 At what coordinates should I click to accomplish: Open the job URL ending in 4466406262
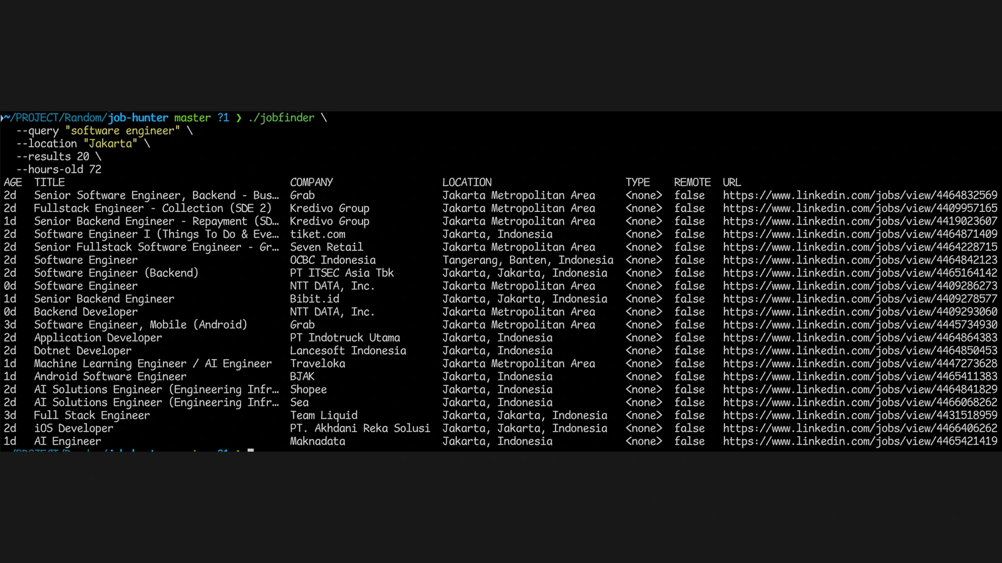[860, 428]
